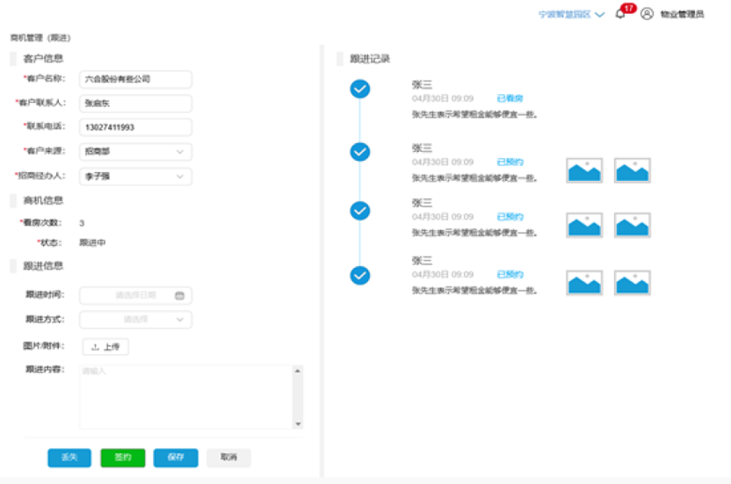The height and width of the screenshot is (484, 731).
Task: Open first image thumbnail in second follow-up record
Action: 584,170
